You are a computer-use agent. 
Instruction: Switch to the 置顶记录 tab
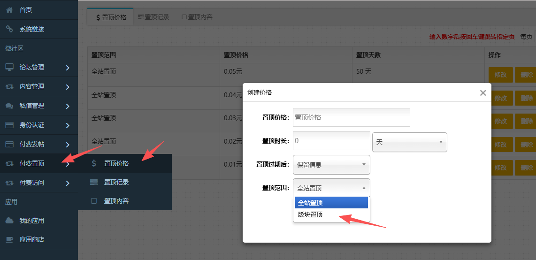(x=153, y=17)
